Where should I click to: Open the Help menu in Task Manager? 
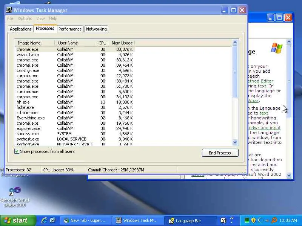click(x=53, y=18)
